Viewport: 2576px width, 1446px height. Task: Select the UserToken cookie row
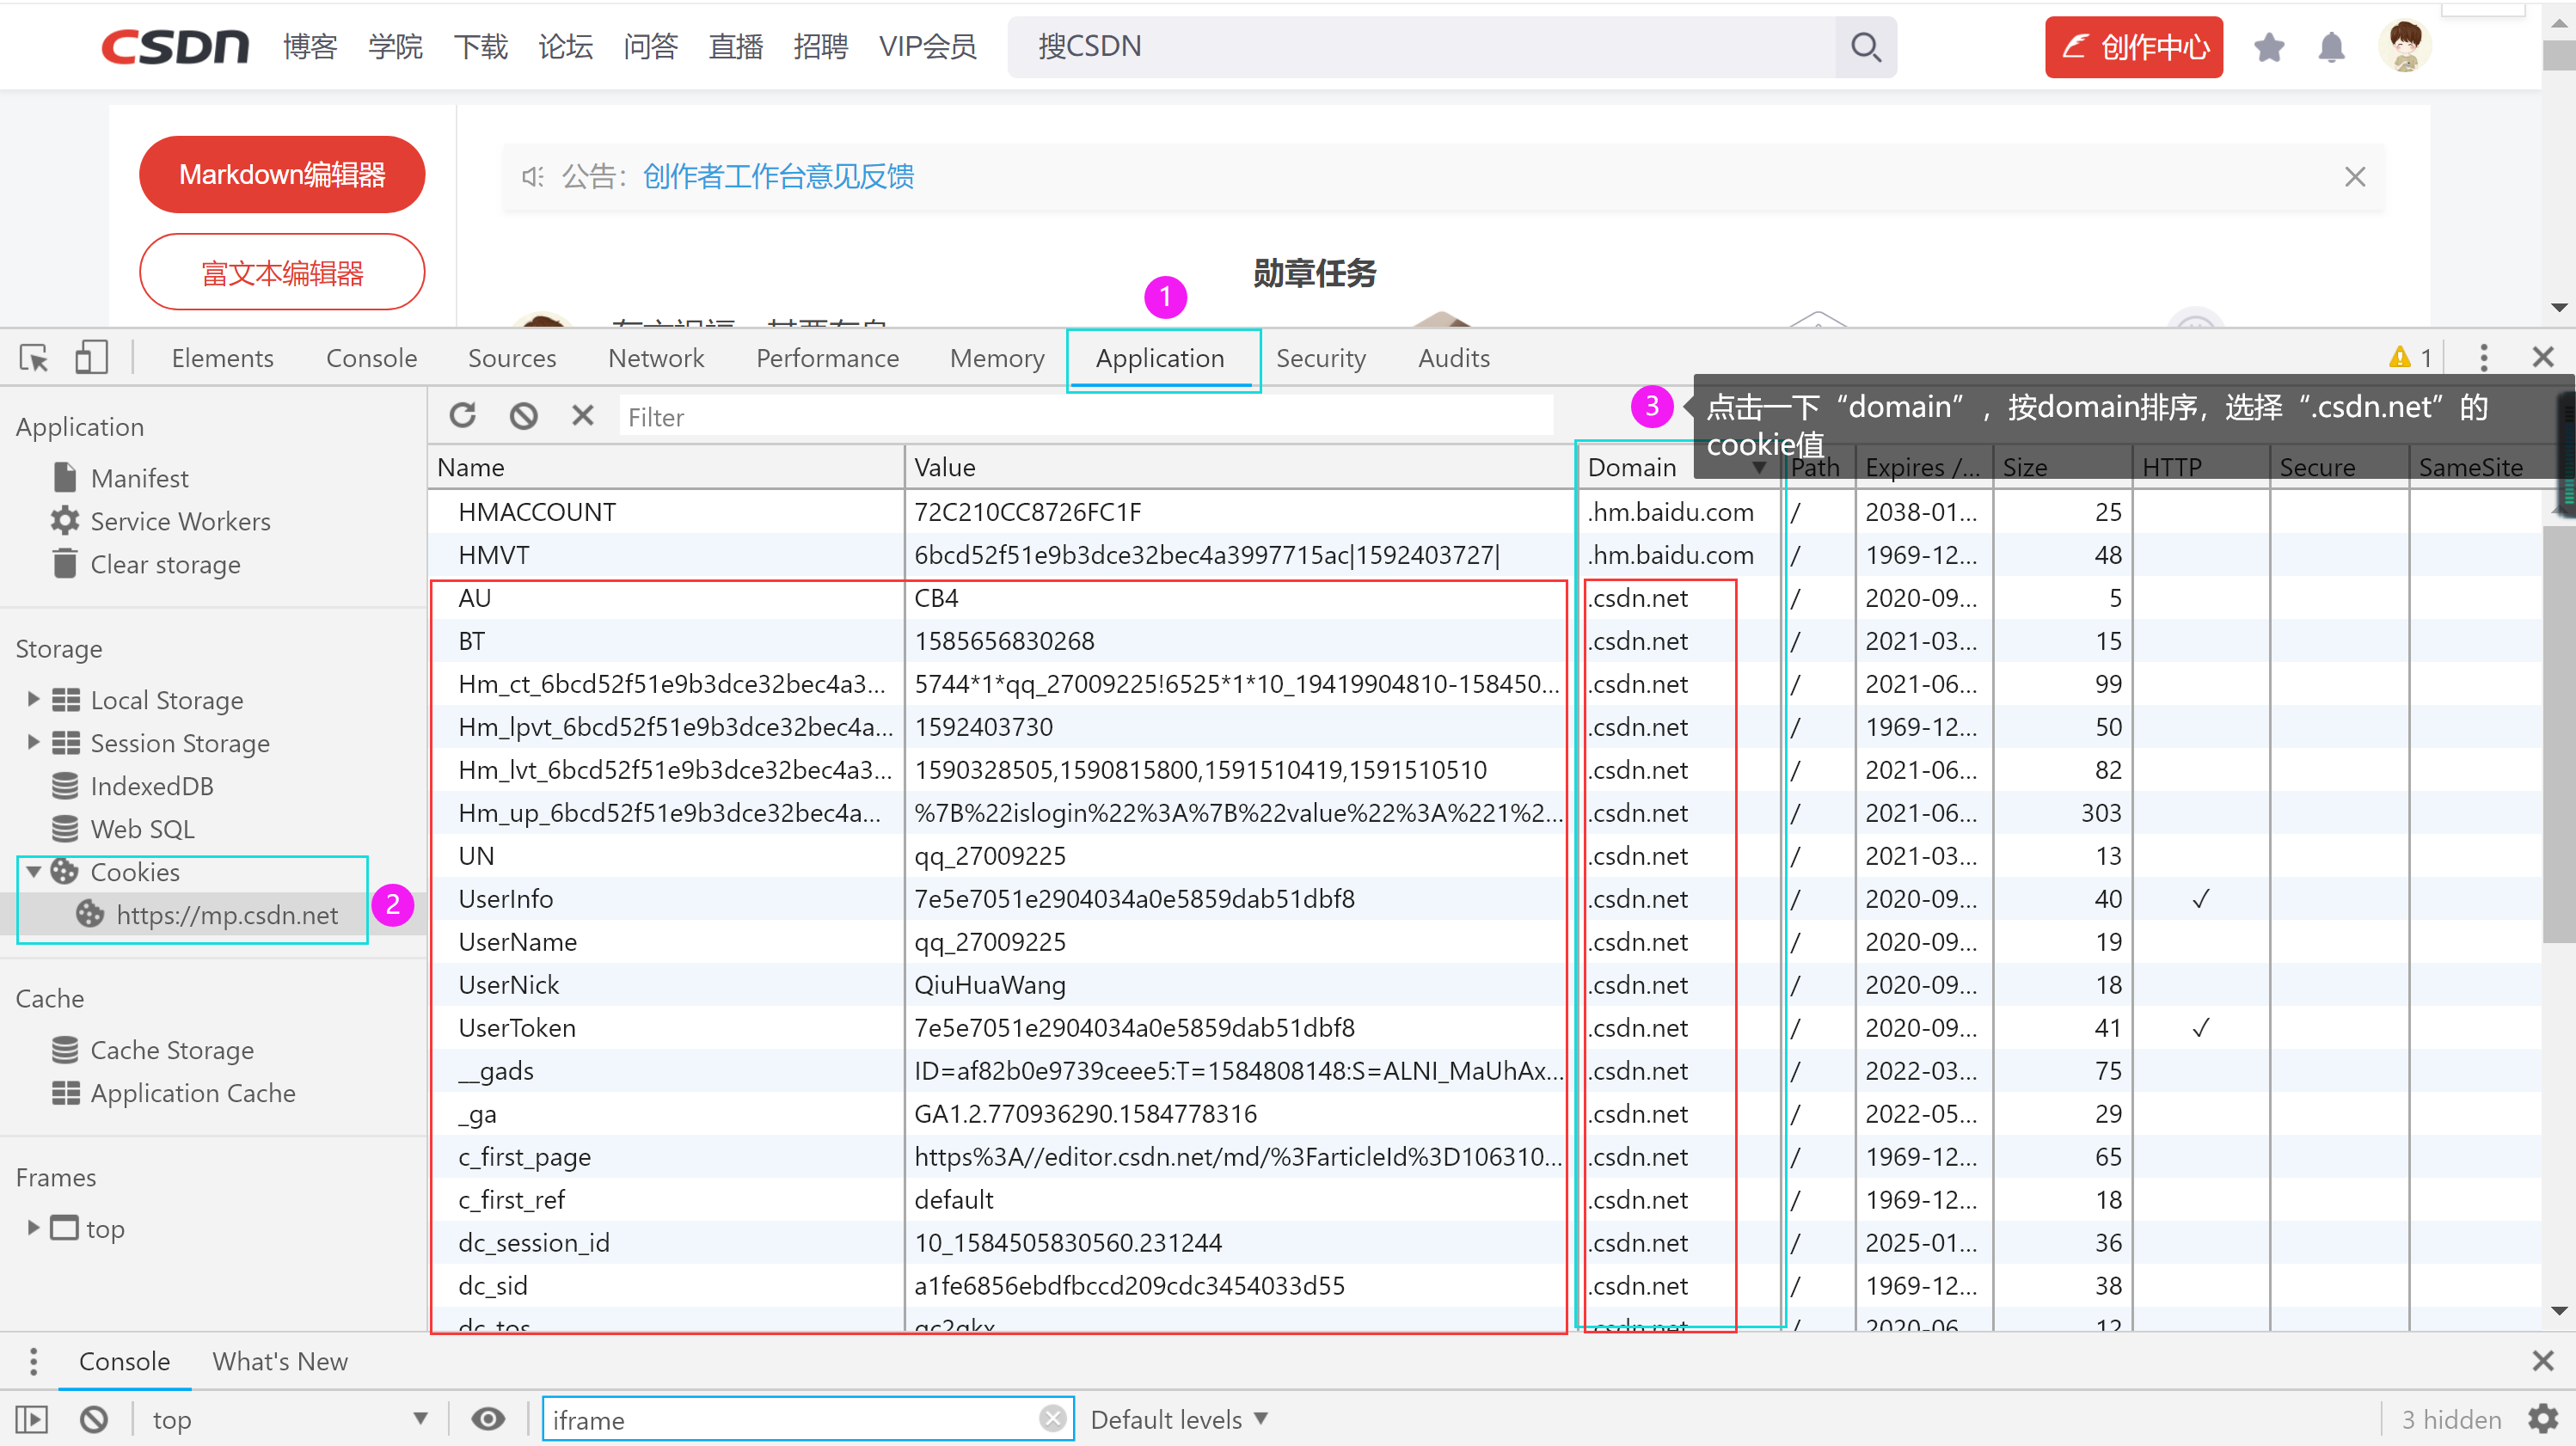pyautogui.click(x=1484, y=1028)
